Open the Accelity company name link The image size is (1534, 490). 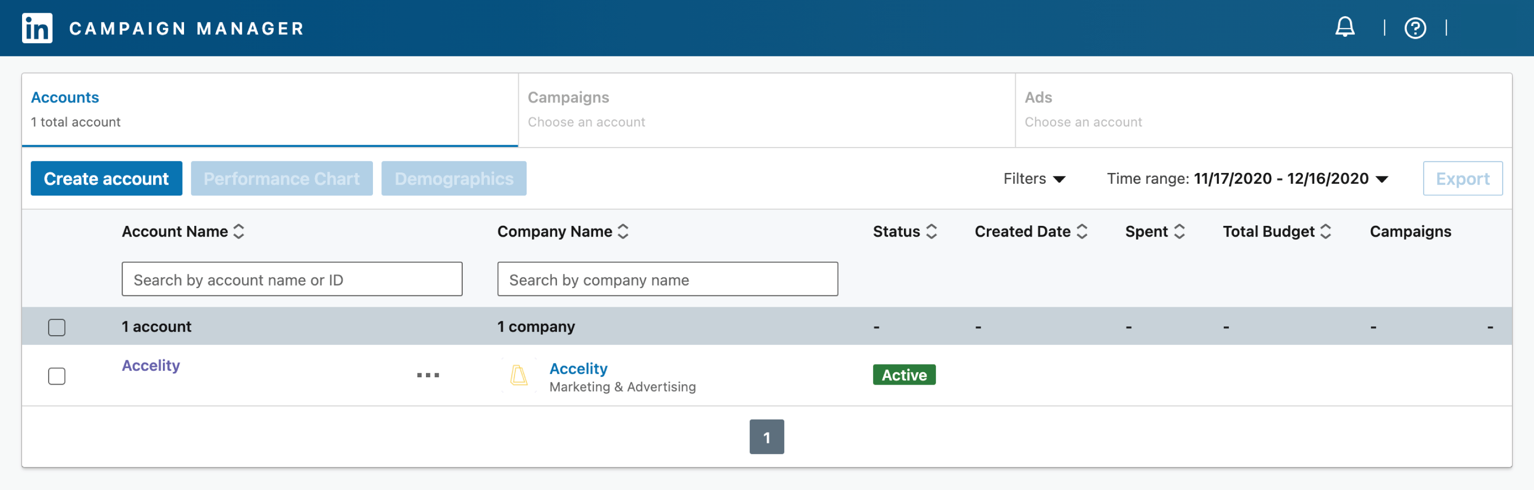[x=578, y=368]
